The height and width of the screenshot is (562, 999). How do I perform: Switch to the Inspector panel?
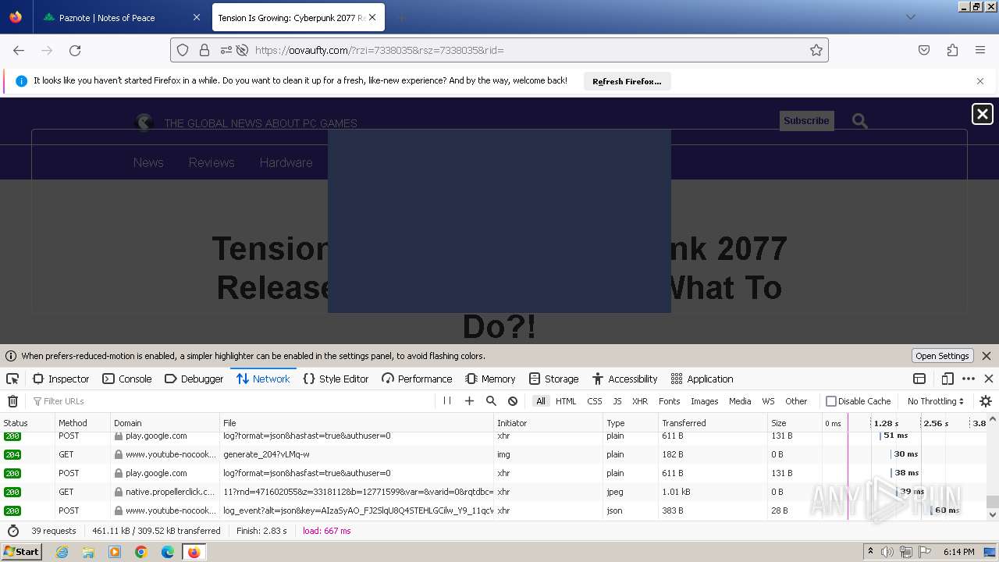pos(61,379)
